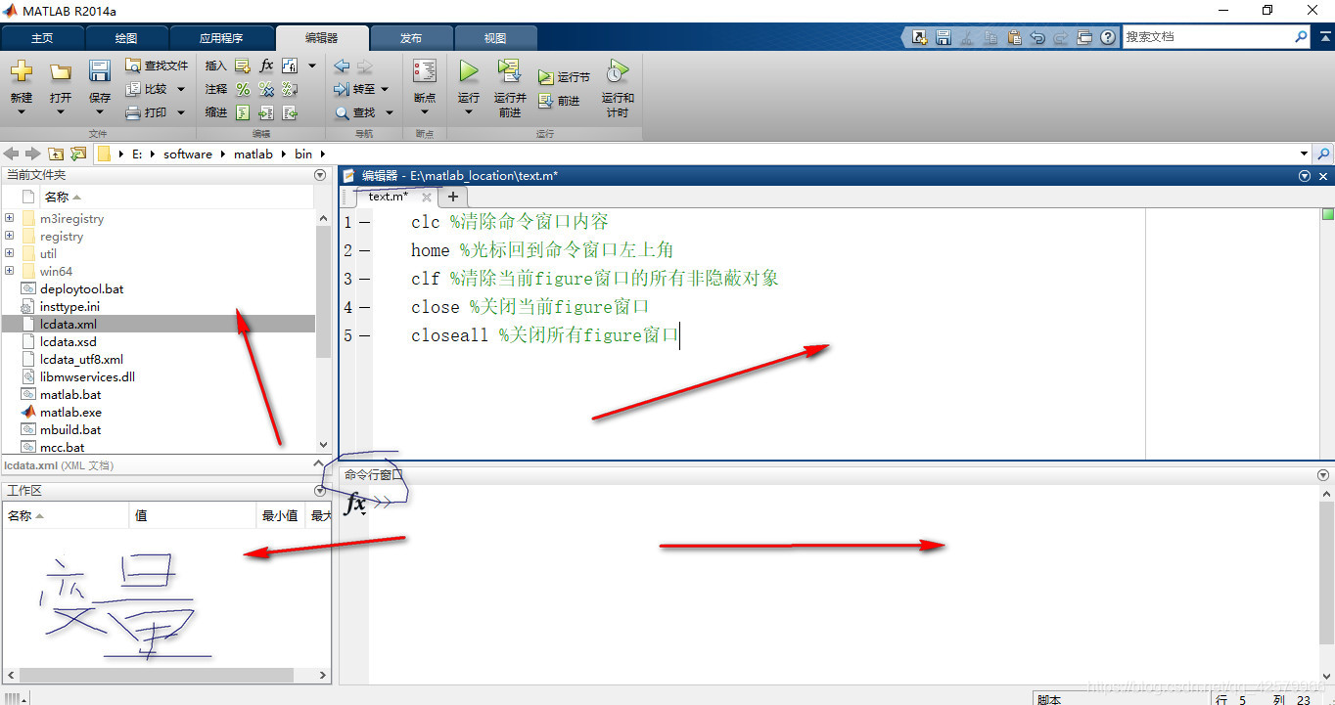
Task: Open the 工作区 panel actions menu
Action: click(x=319, y=491)
